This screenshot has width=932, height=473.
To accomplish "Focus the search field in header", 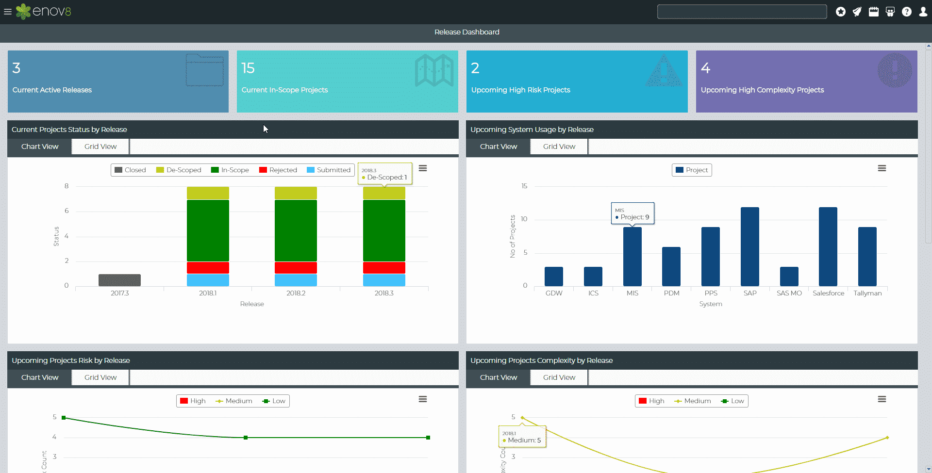I will [741, 12].
